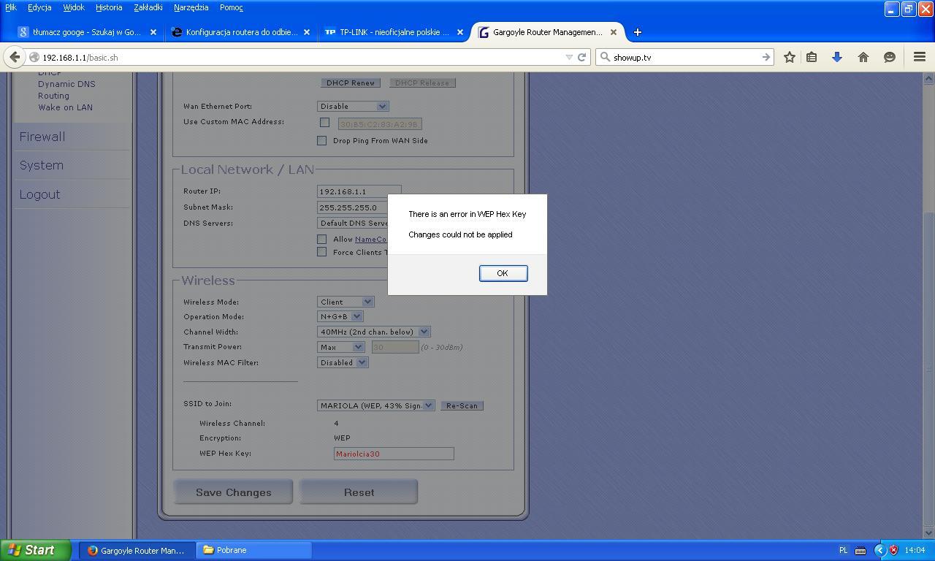Open the Firefox hamburger menu
935x561 pixels.
[x=920, y=57]
